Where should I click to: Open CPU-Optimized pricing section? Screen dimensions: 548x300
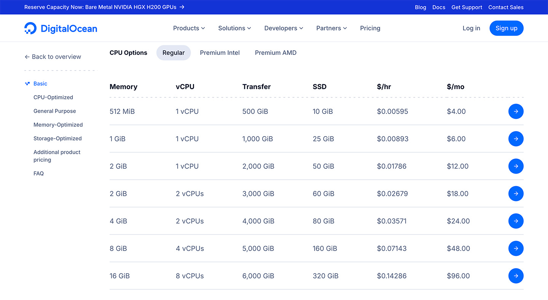[53, 97]
